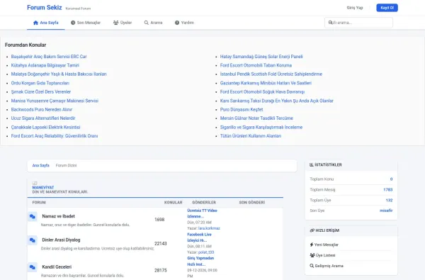Open Sigarillo ve Sigara Karşılaştırmalı İnceleme topic

tap(261, 127)
